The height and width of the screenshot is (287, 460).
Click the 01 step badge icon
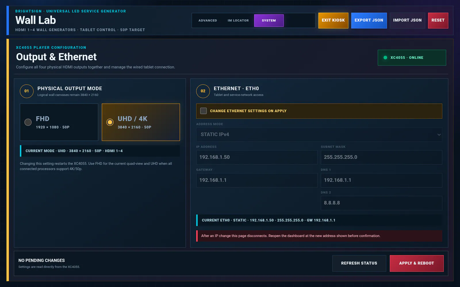[x=27, y=91]
